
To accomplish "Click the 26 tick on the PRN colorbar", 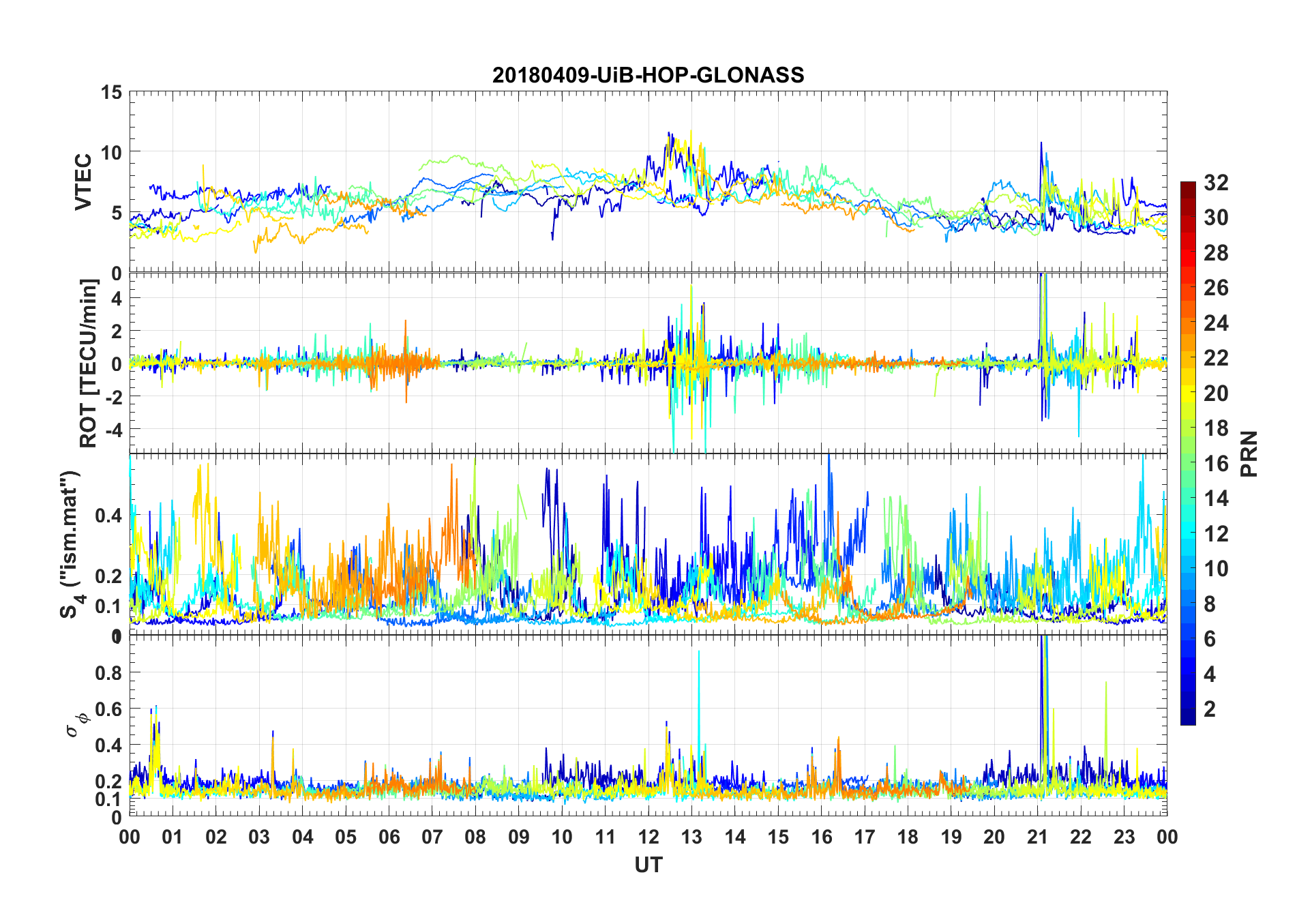I will point(1216,288).
